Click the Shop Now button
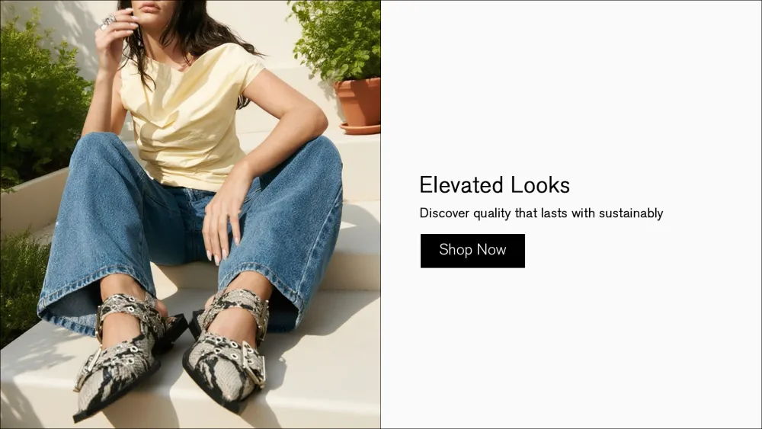The width and height of the screenshot is (762, 429). click(x=472, y=251)
